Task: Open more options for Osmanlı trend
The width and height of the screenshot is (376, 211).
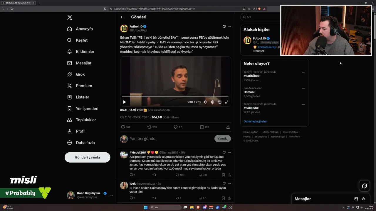Action: coord(303,89)
